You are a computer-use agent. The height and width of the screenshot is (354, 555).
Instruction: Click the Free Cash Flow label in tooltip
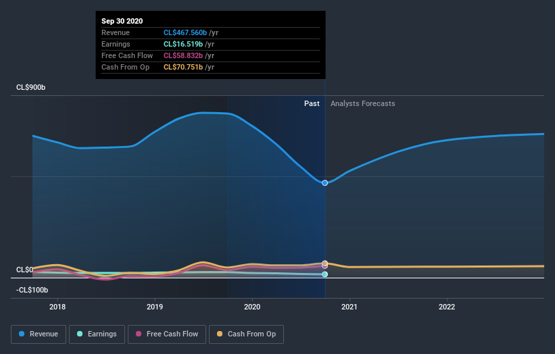(127, 55)
